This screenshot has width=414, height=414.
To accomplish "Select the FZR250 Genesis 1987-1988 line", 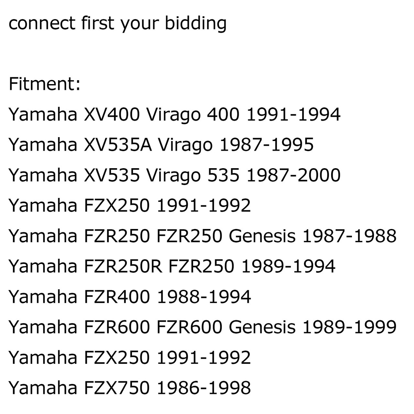I will (202, 236).
